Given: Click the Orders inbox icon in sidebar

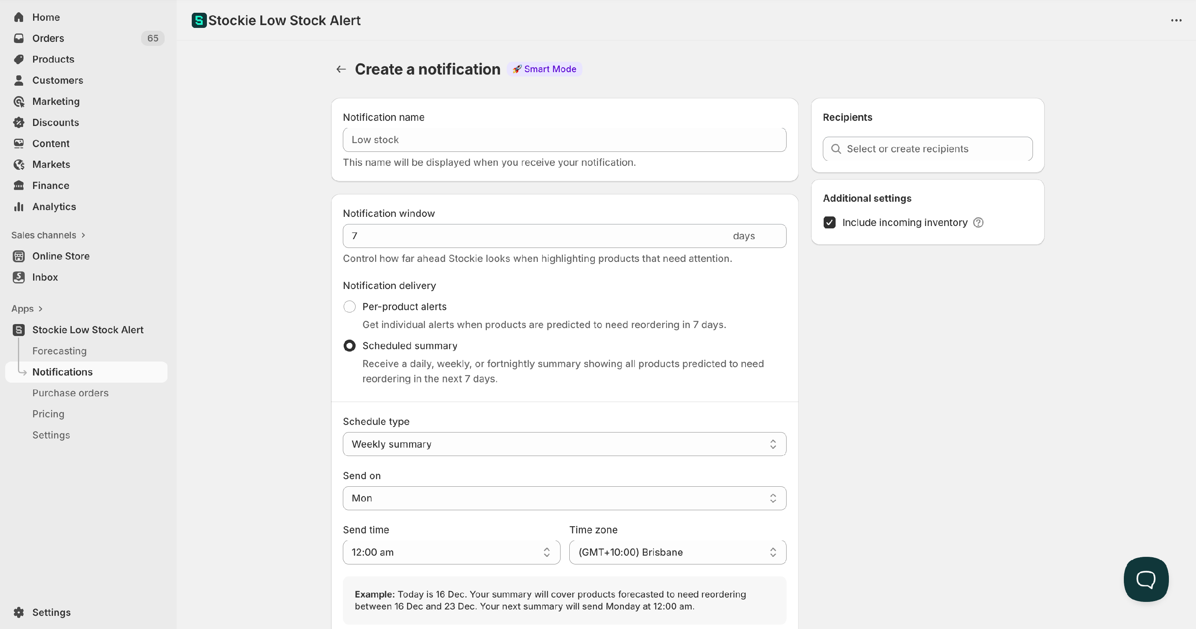Looking at the screenshot, I should pos(19,38).
